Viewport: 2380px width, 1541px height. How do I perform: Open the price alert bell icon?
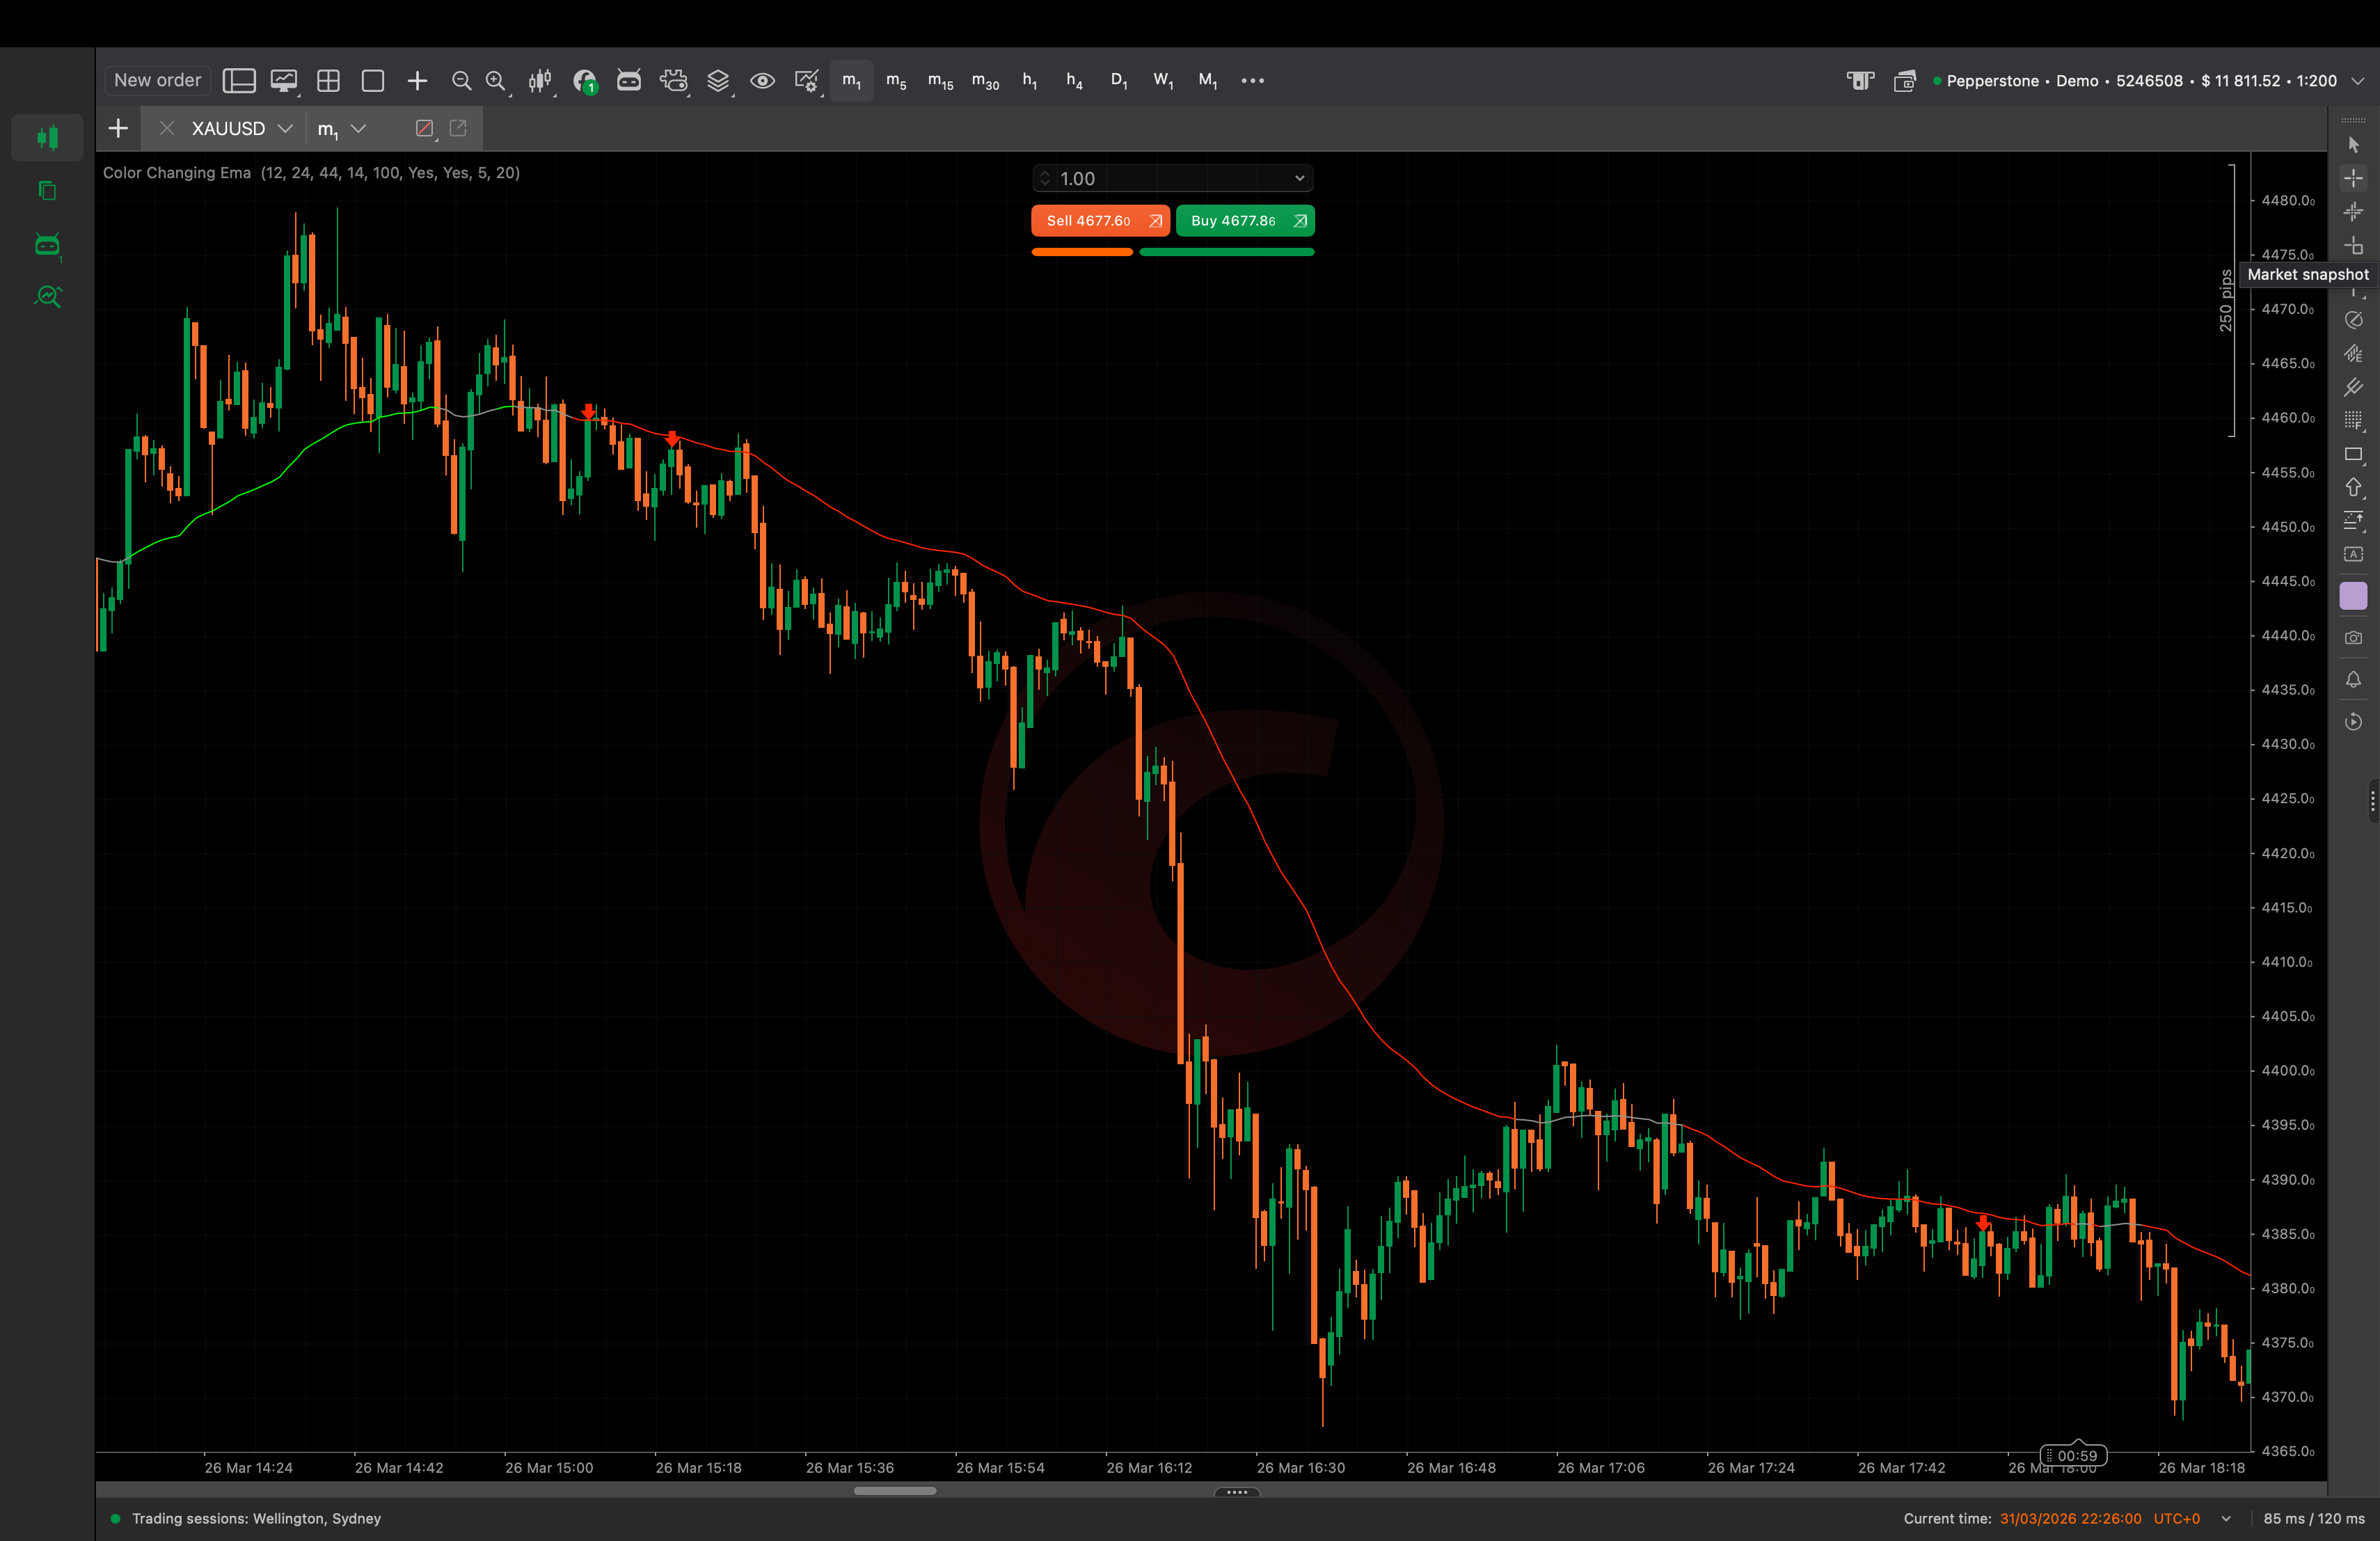click(x=2353, y=680)
